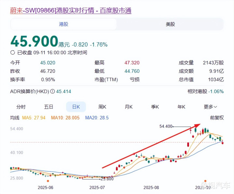Screen dimensions: 234x194
Task: Click the 成交额 value 9.91亿
Action: [216, 71]
